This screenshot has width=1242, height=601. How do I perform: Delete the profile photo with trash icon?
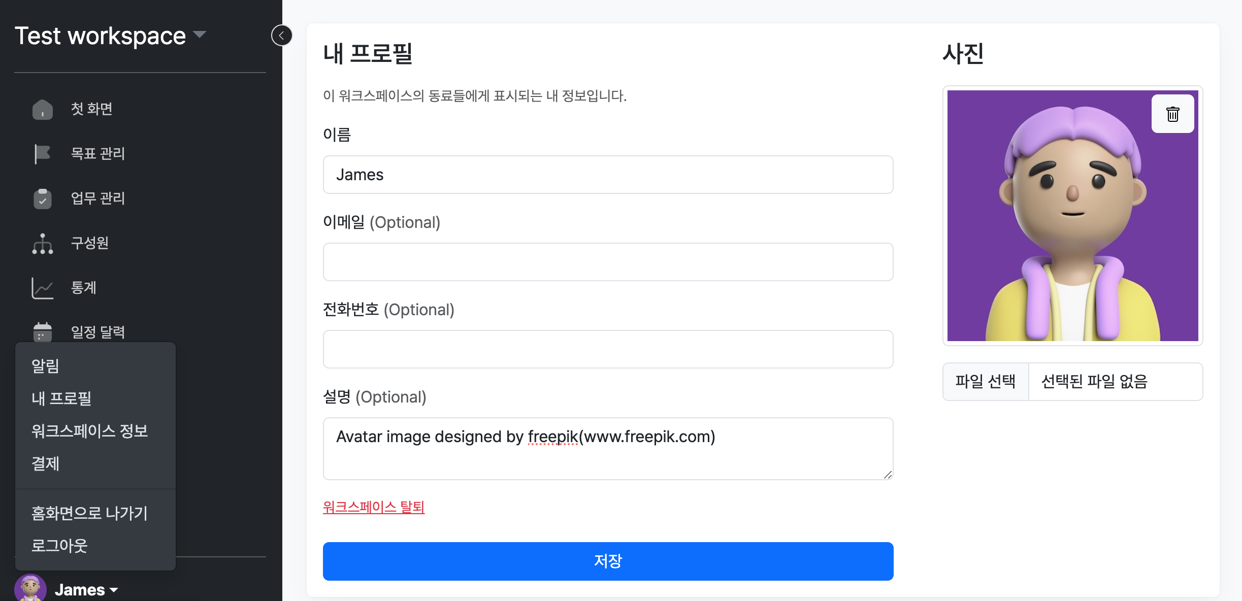click(1172, 114)
